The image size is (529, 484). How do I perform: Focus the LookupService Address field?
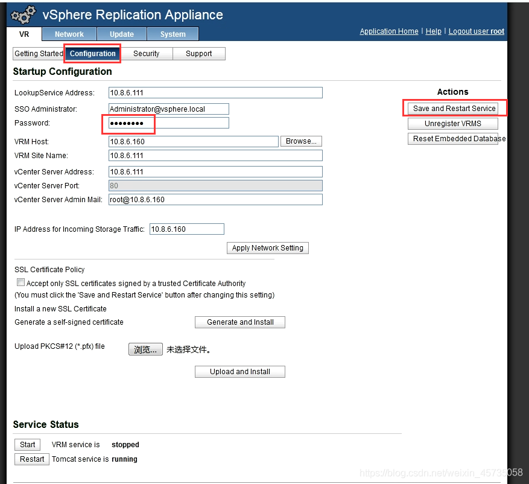tap(215, 93)
